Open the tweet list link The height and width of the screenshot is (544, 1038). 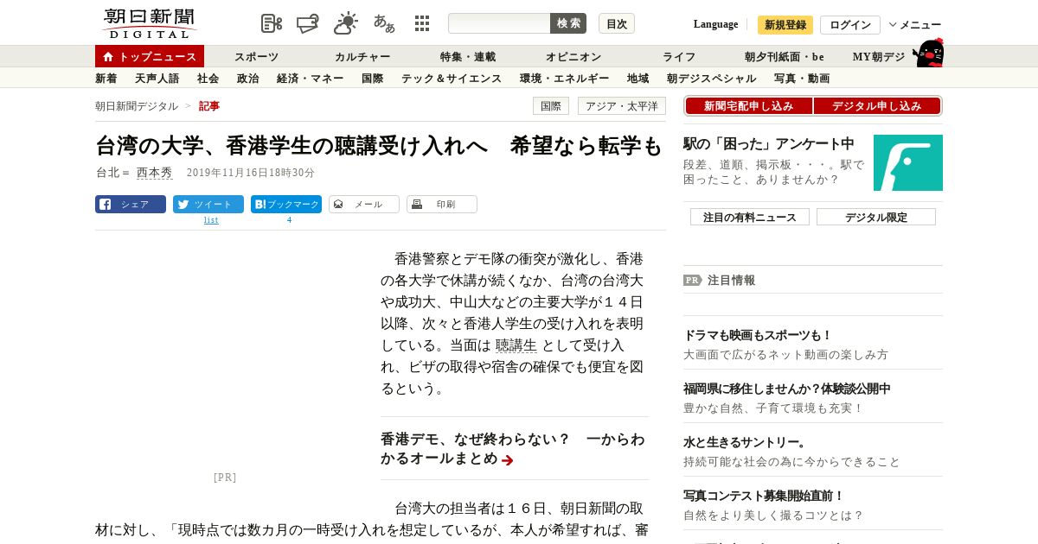click(211, 220)
